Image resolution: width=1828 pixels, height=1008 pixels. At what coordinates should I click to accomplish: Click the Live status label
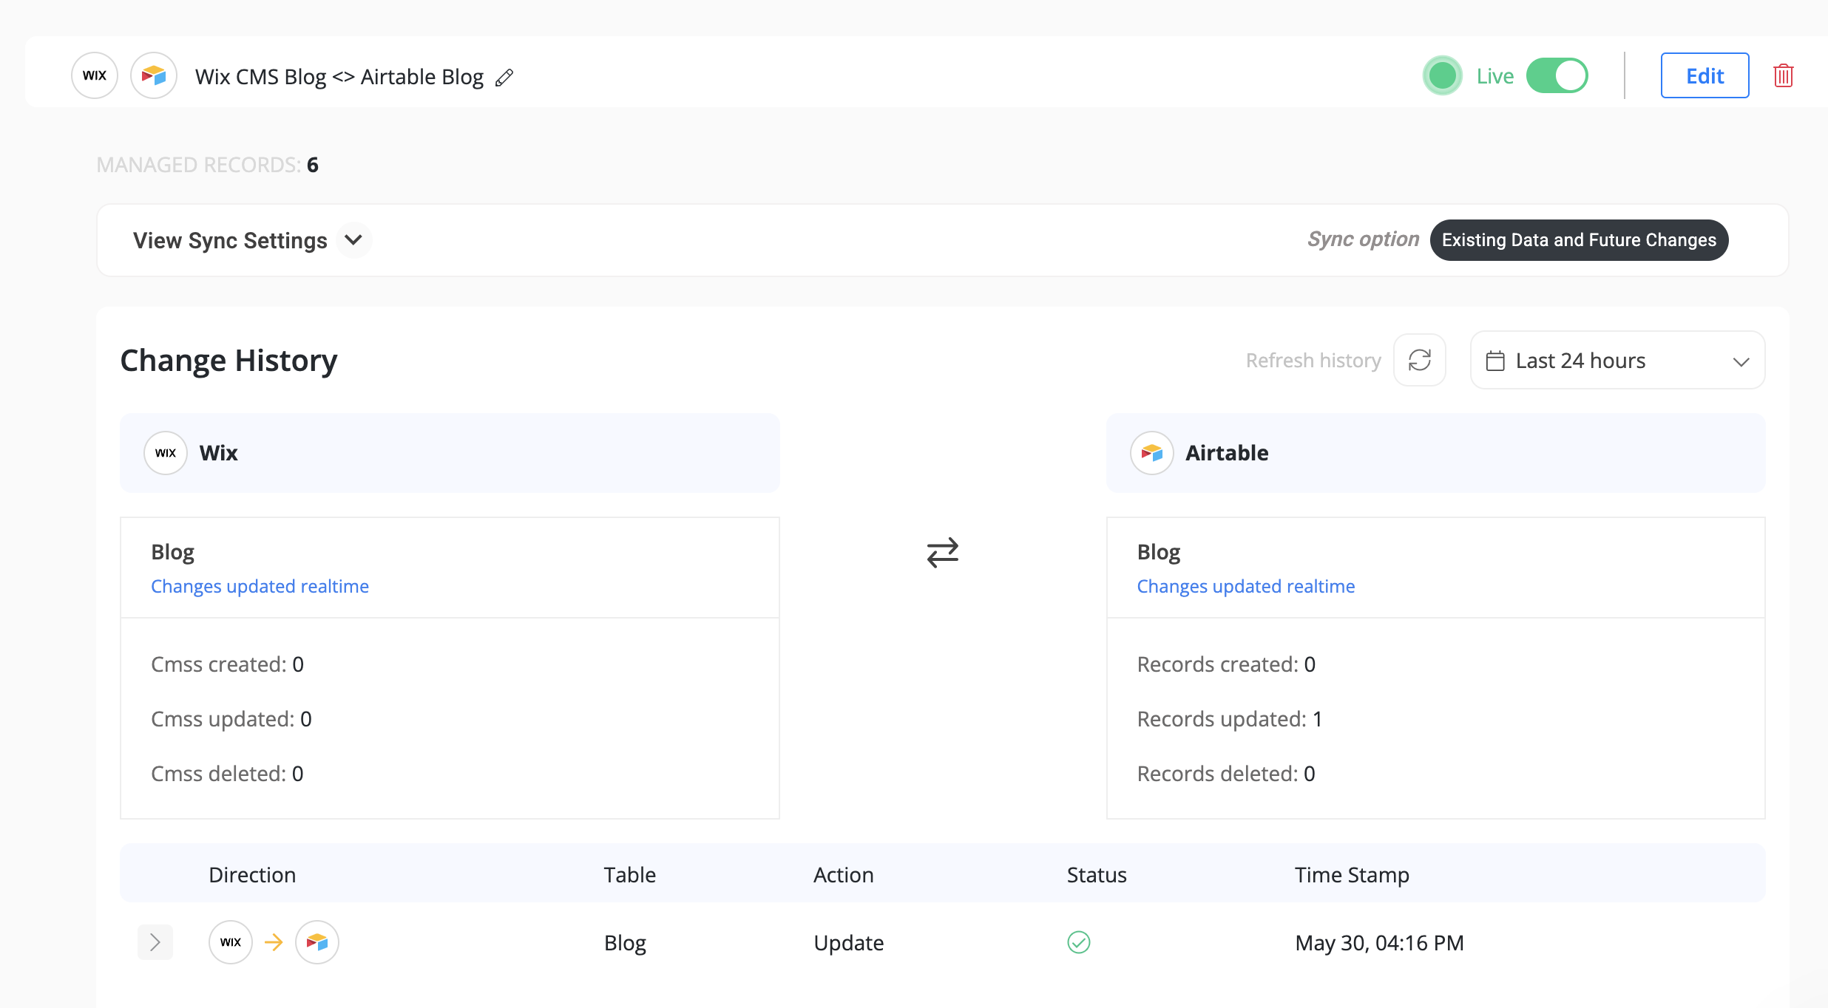(x=1495, y=76)
